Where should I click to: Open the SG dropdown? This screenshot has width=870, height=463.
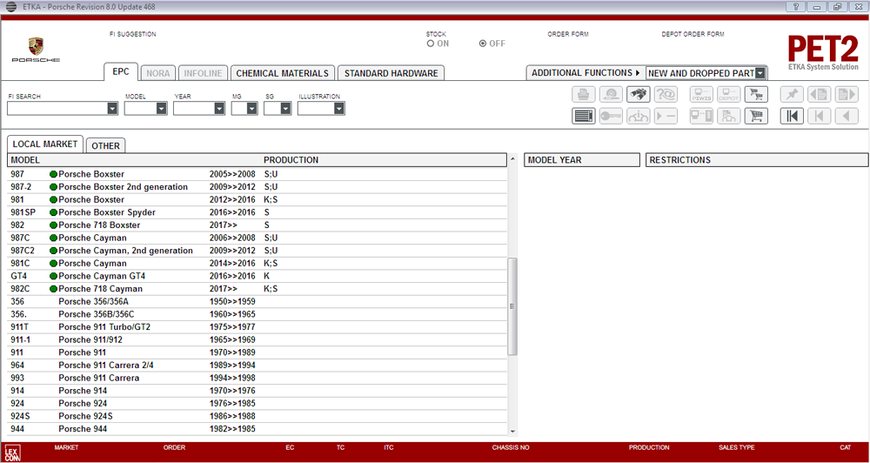point(285,109)
